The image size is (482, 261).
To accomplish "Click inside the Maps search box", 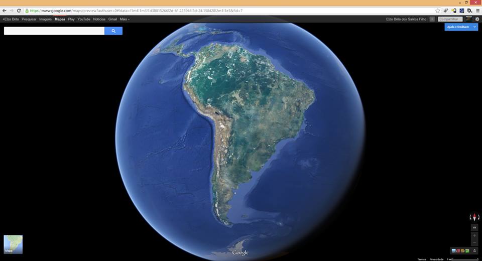I will coord(54,31).
